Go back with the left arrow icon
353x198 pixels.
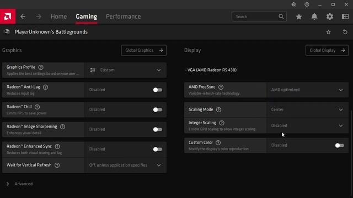(23, 16)
